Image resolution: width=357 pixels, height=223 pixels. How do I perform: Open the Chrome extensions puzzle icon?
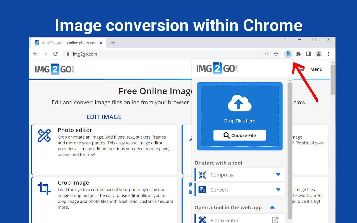(x=298, y=54)
